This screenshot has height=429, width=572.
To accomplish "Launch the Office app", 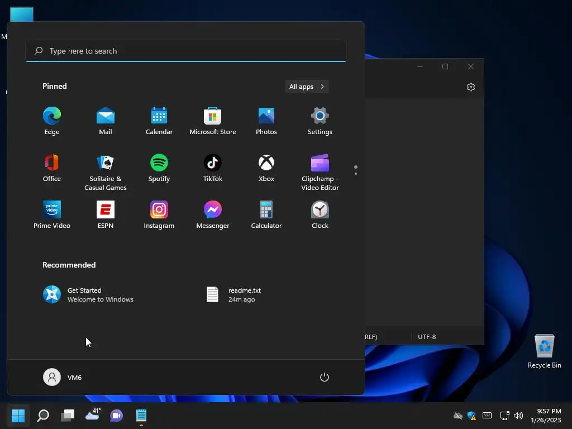I will tap(52, 168).
